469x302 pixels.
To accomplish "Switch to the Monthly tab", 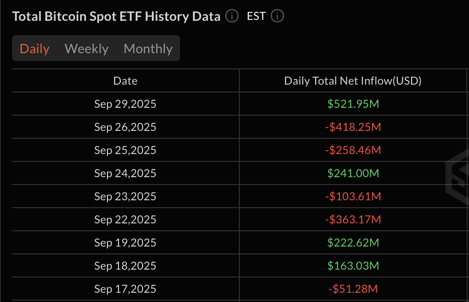I will [x=148, y=48].
